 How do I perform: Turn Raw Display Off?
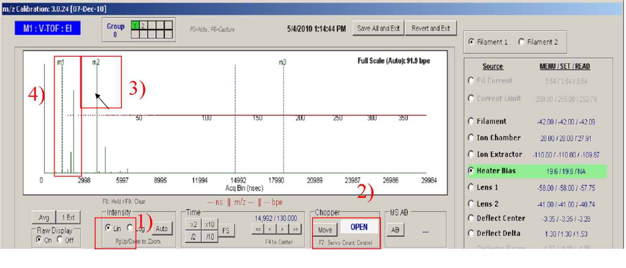(x=60, y=240)
